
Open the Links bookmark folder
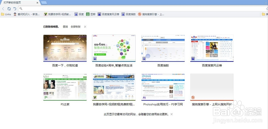[6, 14]
